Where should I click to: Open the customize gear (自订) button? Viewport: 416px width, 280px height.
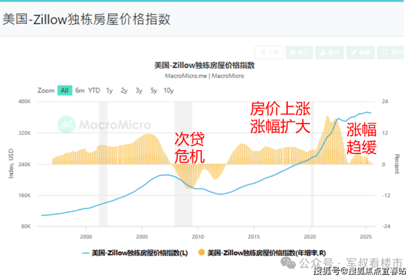pyautogui.click(x=299, y=52)
